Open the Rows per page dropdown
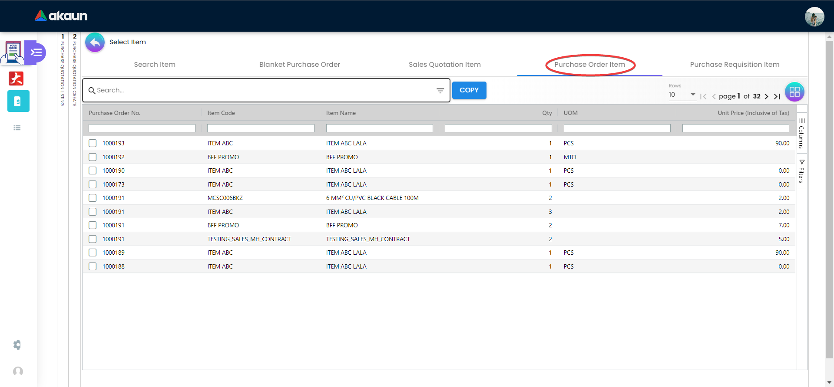This screenshot has width=834, height=387. (x=682, y=95)
